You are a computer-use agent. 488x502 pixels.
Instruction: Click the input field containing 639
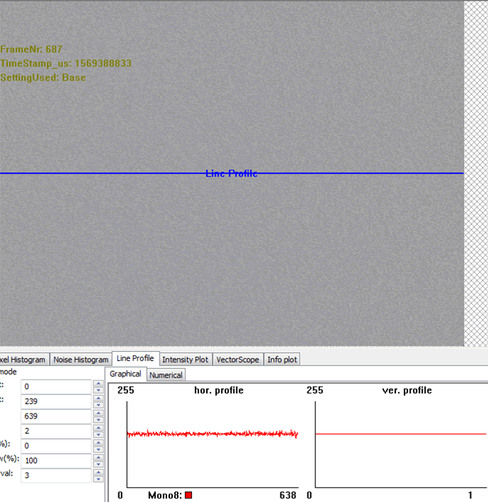click(x=56, y=416)
